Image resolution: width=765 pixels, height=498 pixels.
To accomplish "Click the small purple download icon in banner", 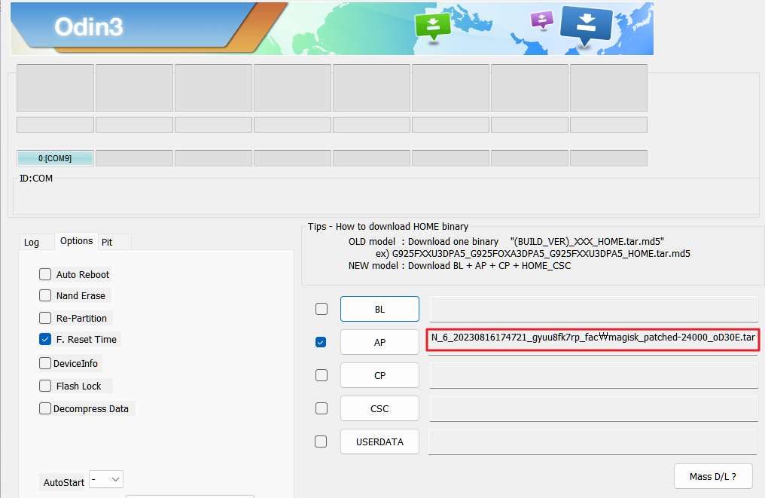I will click(x=541, y=20).
